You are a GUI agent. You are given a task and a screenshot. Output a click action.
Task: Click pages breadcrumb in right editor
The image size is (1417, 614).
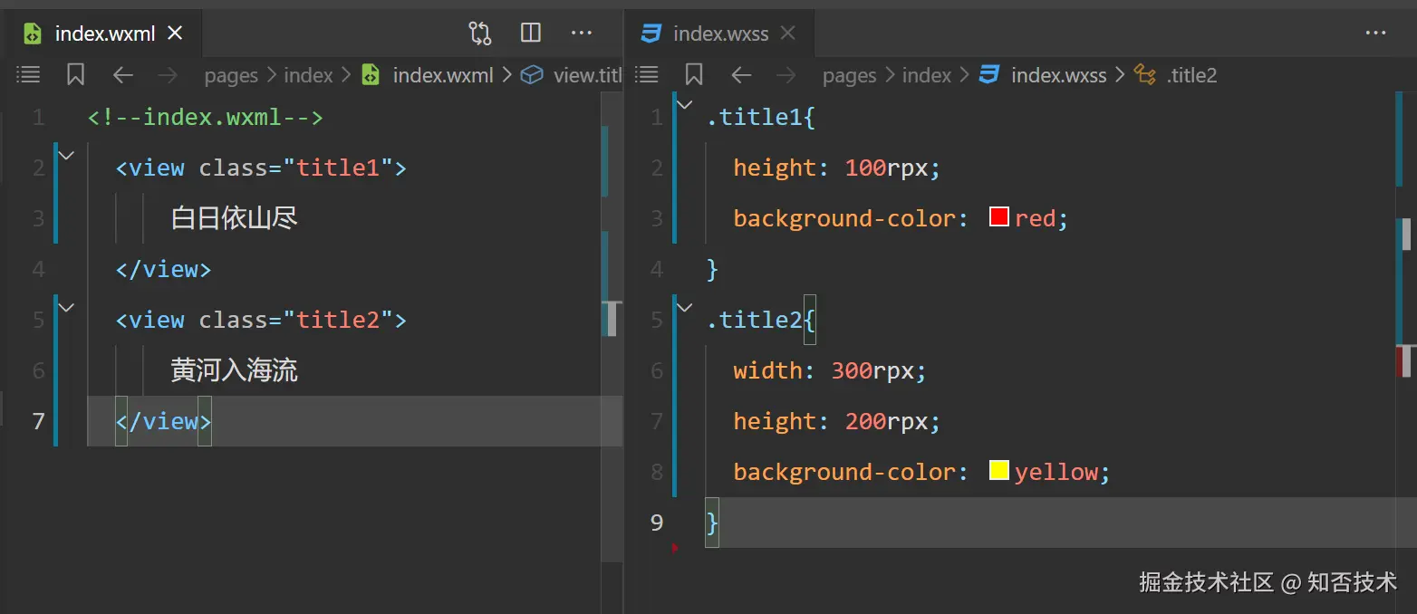tap(849, 76)
